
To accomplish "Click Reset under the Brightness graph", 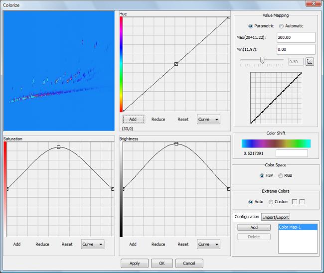I will coord(183,244).
